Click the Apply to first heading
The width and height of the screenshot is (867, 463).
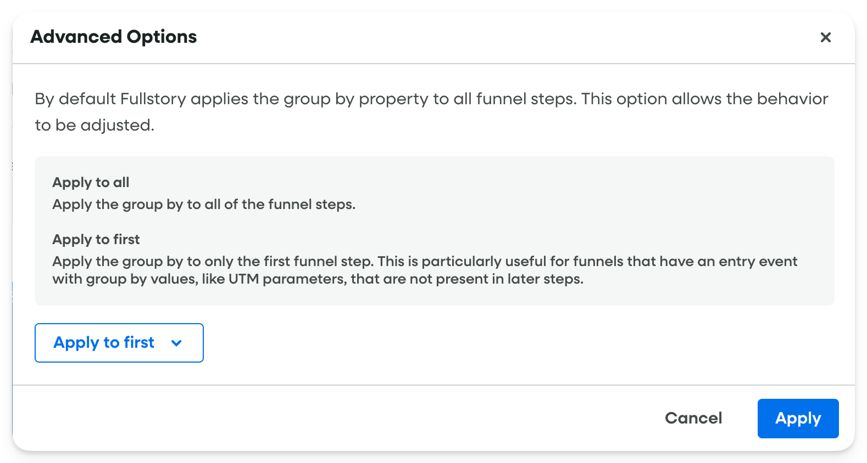point(96,240)
